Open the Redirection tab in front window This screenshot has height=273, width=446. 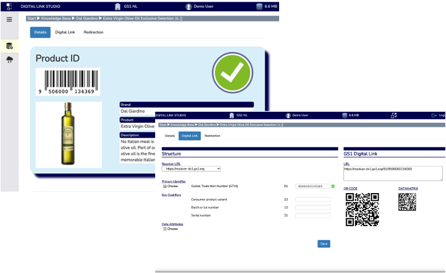(x=212, y=136)
